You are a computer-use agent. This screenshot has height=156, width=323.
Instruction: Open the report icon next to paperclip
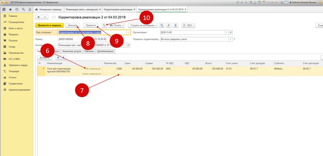click(x=175, y=25)
